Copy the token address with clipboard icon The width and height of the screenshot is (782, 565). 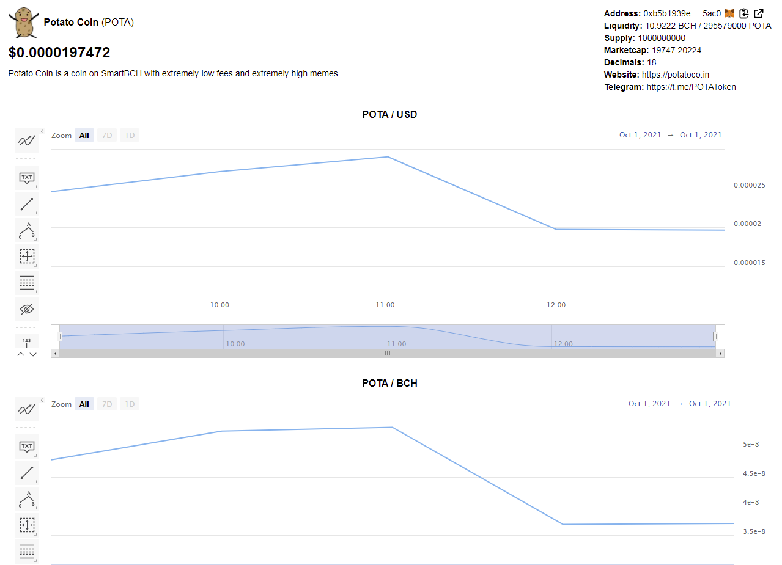click(x=744, y=13)
